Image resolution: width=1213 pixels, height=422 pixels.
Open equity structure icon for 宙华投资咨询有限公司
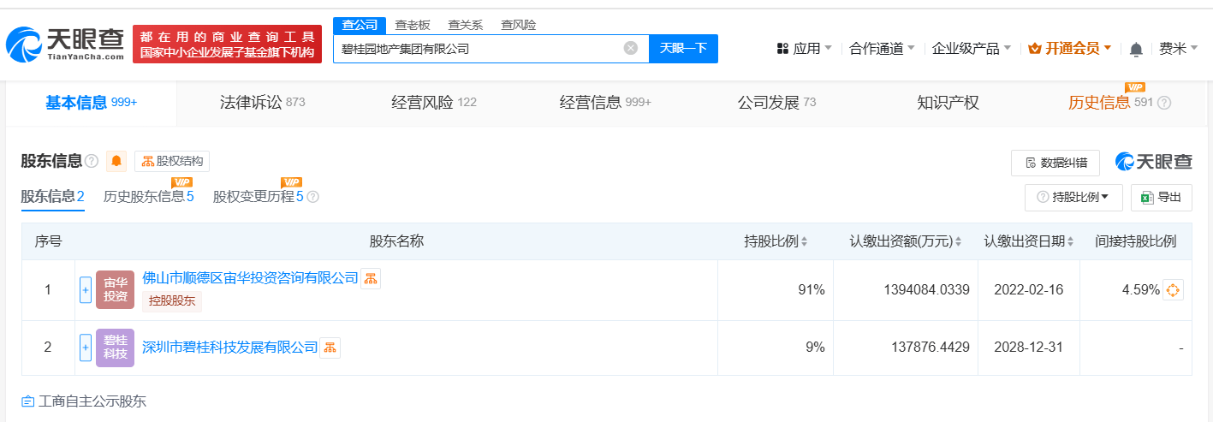click(371, 278)
